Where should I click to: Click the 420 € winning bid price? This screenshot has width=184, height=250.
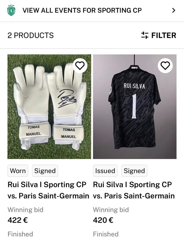(103, 220)
